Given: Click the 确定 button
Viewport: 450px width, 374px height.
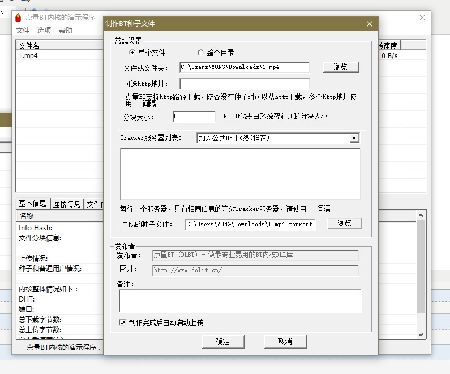Looking at the screenshot, I should (x=223, y=341).
